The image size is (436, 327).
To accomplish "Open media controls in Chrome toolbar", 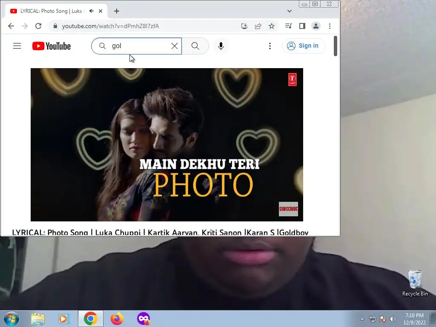I will point(288,26).
